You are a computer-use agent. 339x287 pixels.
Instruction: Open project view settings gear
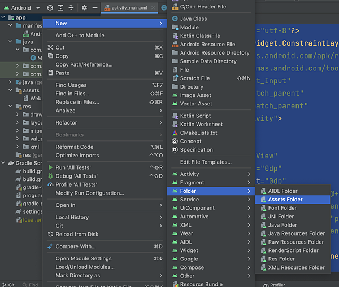point(84,8)
